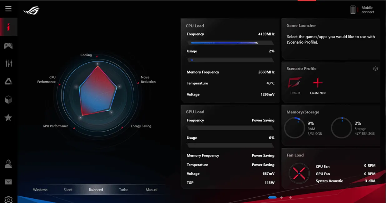
Task: Click the Cooling chart label
Action: pyautogui.click(x=86, y=55)
